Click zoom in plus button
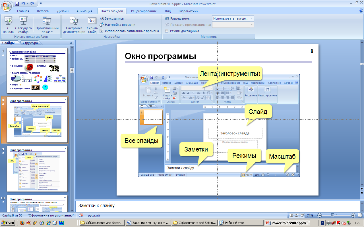Viewport: 364px width, 227px height. [353, 215]
